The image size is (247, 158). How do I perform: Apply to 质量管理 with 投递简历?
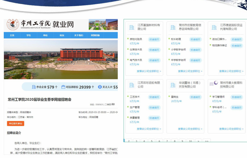(154, 118)
